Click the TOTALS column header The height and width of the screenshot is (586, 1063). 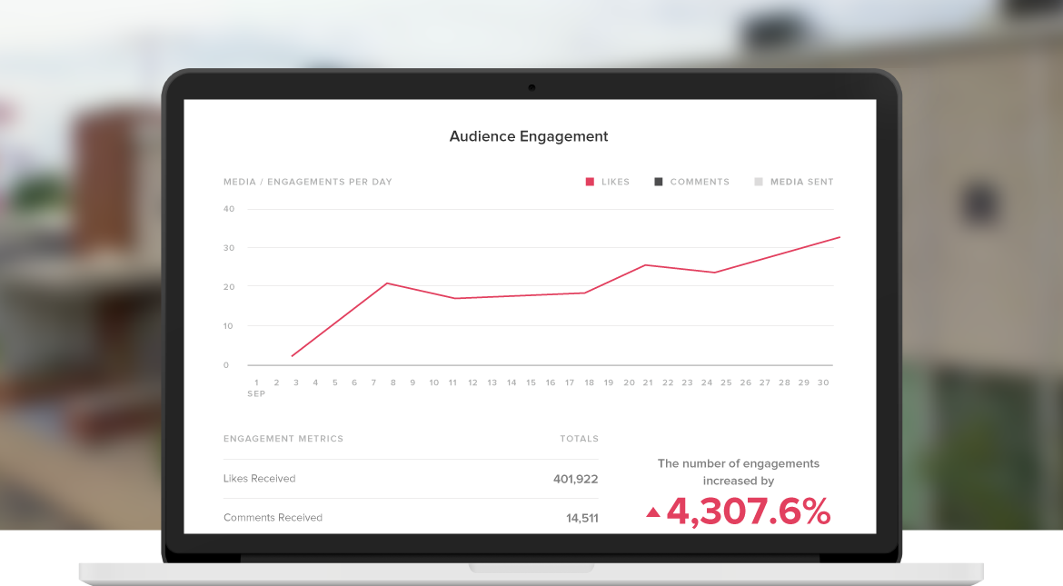coord(579,439)
